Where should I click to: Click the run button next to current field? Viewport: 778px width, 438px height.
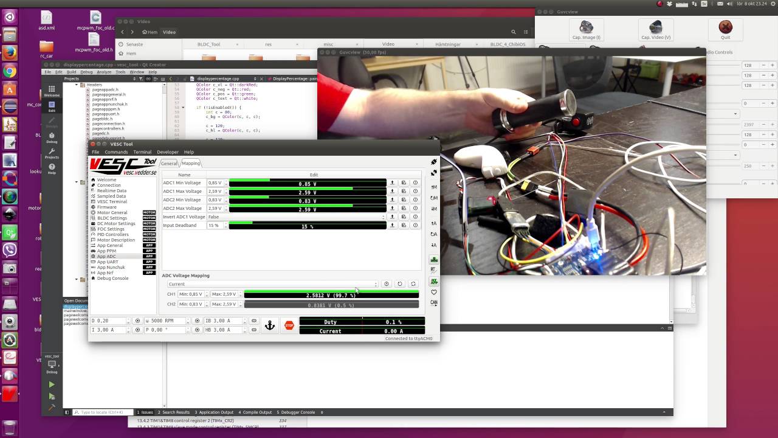[137, 330]
